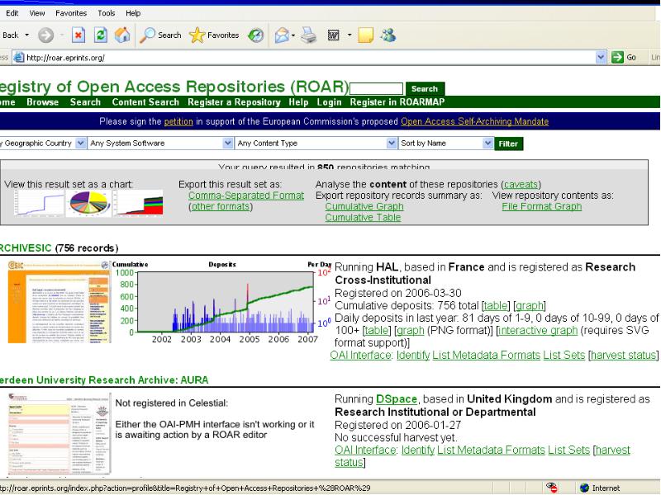The image size is (661, 495).
Task: Click the other formats link
Action: coord(221,207)
